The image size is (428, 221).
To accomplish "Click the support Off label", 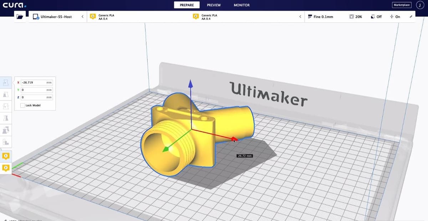I will (x=379, y=17).
